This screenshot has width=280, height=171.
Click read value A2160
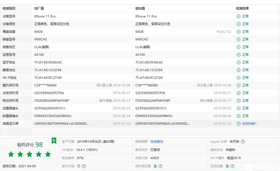pyautogui.click(x=140, y=55)
